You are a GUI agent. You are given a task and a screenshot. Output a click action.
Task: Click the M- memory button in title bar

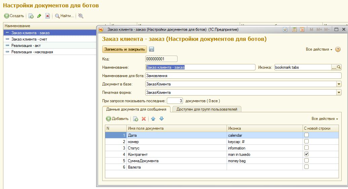click(327, 29)
